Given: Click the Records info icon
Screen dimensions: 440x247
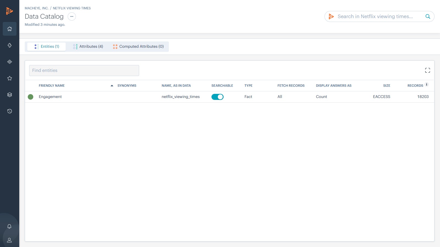Looking at the screenshot, I should pyautogui.click(x=427, y=85).
